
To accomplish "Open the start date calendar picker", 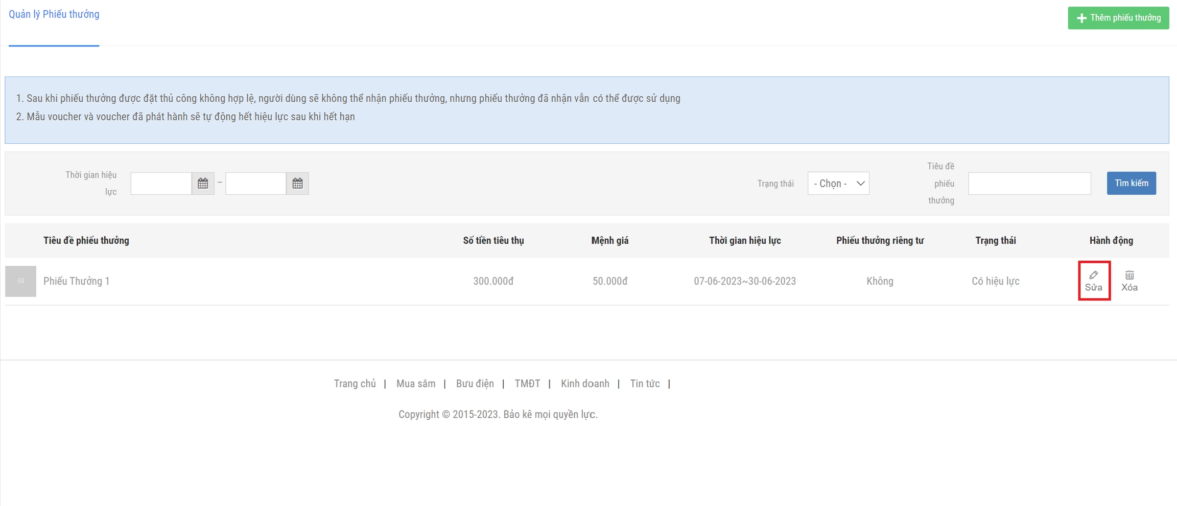I will point(203,184).
